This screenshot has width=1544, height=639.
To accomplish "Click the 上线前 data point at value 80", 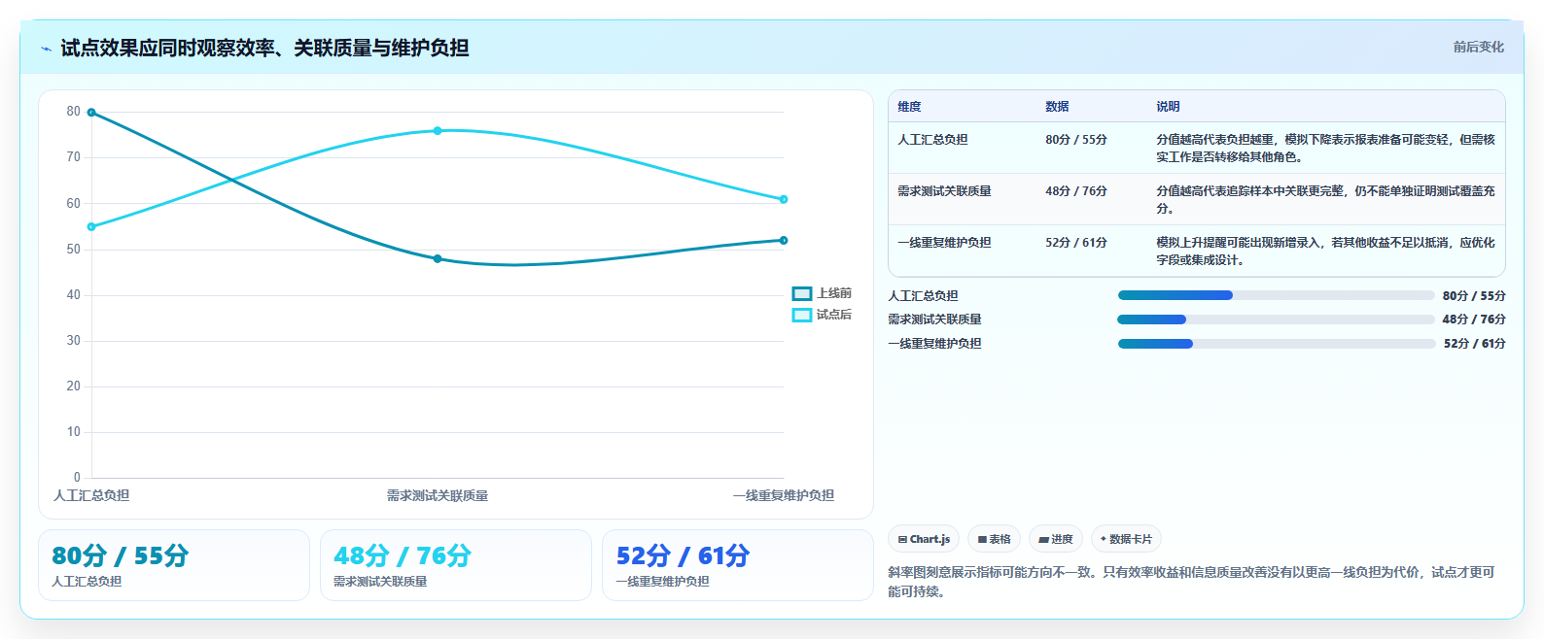I will [91, 113].
